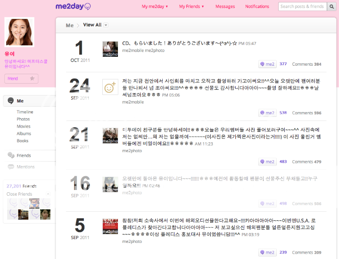Viewport: 339px width, 259px height.
Task: Click me2mobile me2photo tags on 1 OCT post
Action: pos(143,51)
